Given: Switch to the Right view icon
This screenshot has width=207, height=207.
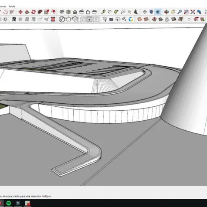Looking at the screenshot, I should pos(81,12).
